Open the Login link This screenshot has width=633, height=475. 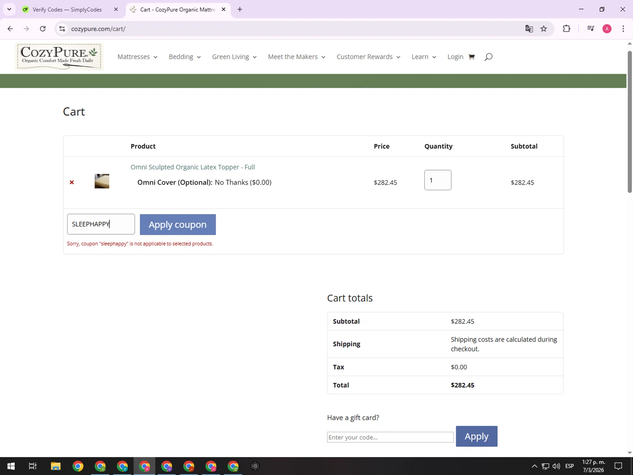point(455,57)
